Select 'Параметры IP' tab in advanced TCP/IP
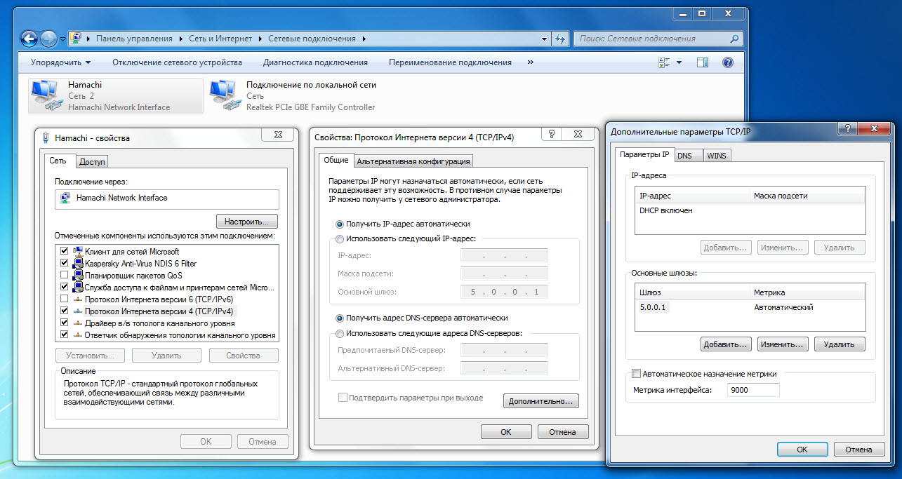The image size is (902, 479). 644,154
